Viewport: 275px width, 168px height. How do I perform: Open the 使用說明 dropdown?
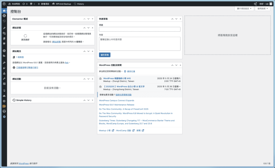coord(262,8)
